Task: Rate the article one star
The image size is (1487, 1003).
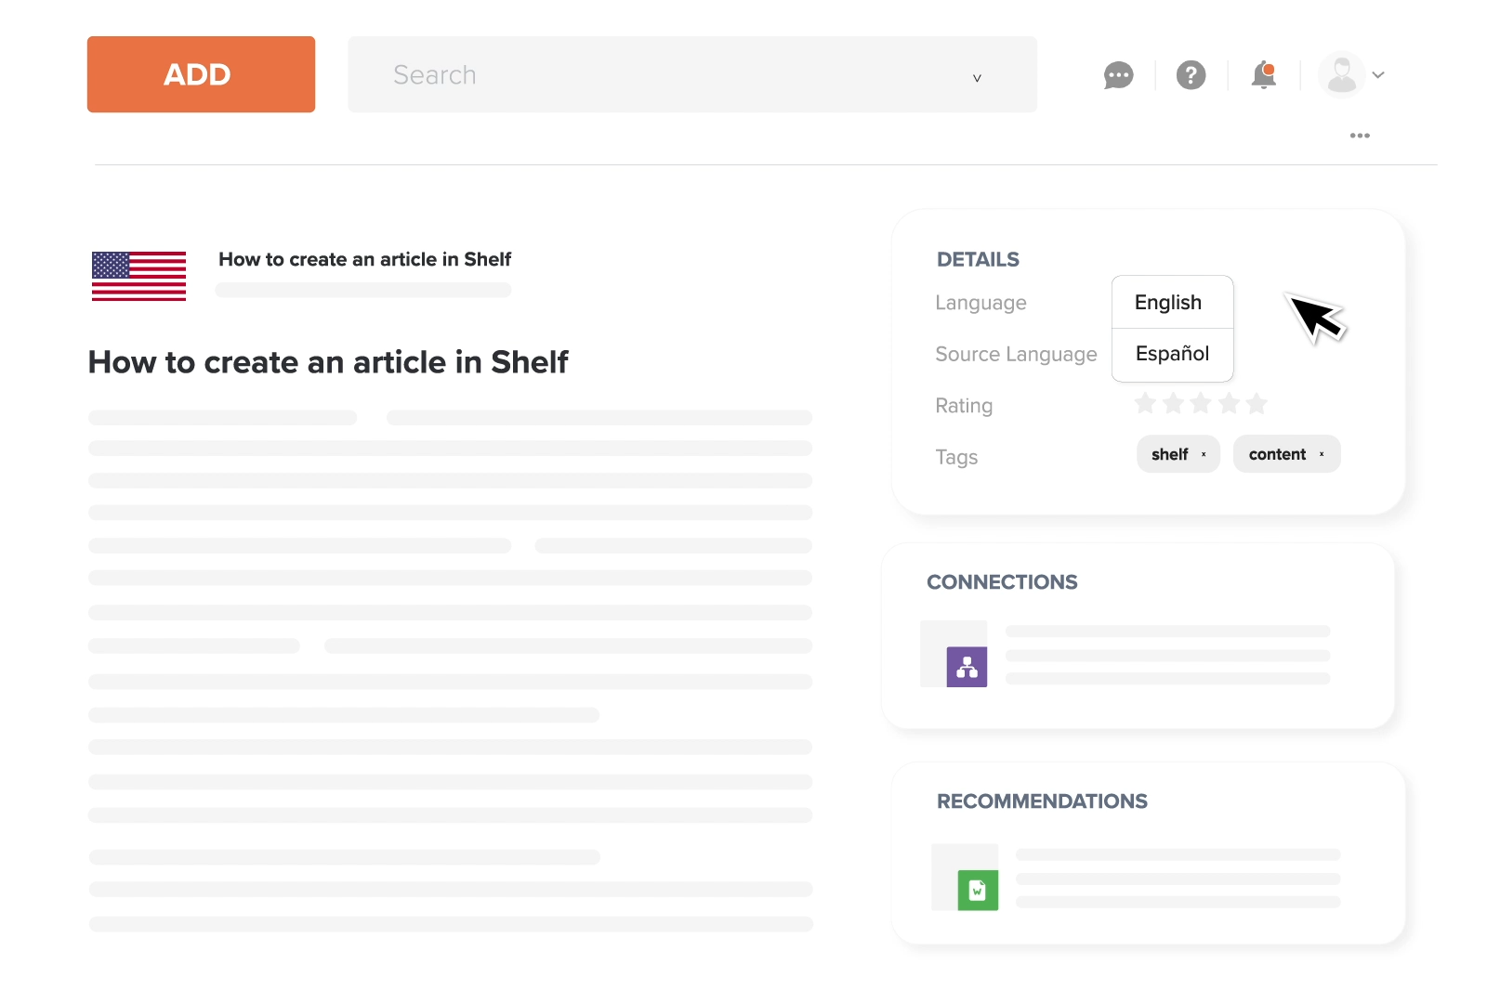Action: (x=1145, y=403)
